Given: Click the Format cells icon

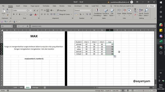Looking at the screenshot, I should pos(129,10).
